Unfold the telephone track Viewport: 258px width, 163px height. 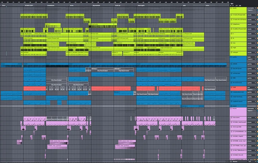pos(232,24)
